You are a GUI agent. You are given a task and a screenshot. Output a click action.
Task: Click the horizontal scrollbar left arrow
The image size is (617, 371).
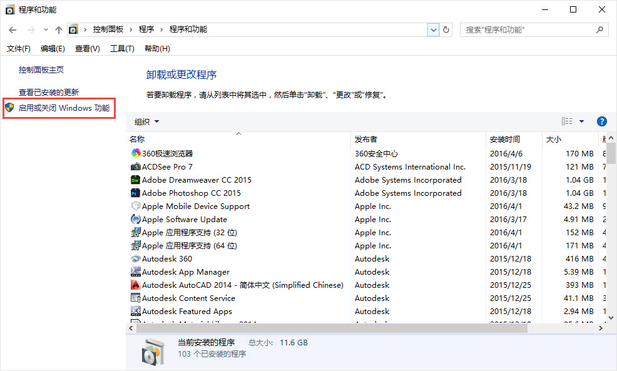(131, 328)
